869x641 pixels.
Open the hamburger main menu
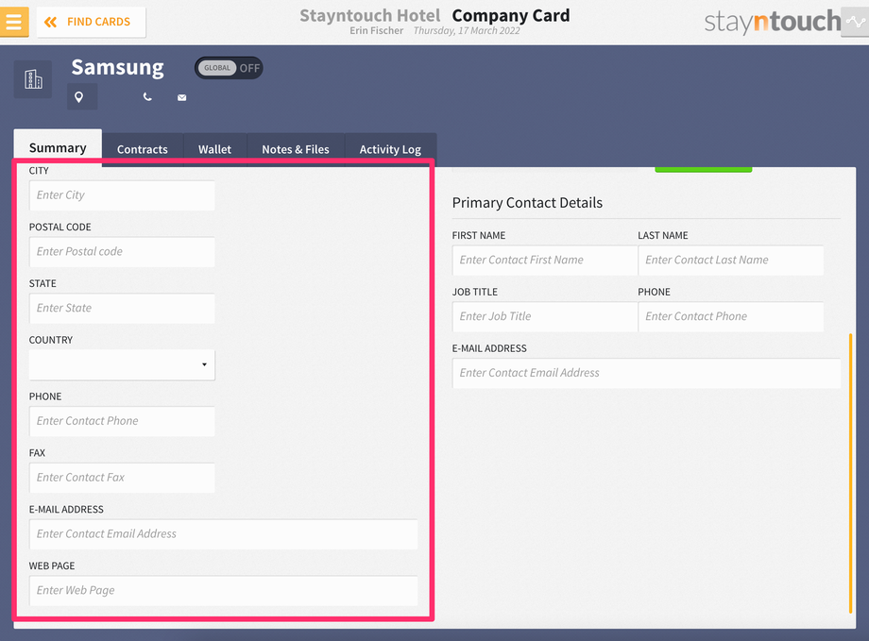(14, 22)
